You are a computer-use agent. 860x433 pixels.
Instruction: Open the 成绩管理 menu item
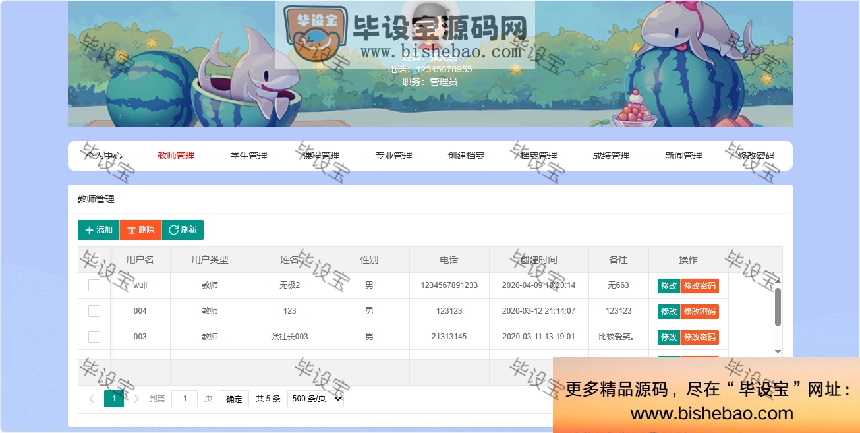[x=611, y=156]
